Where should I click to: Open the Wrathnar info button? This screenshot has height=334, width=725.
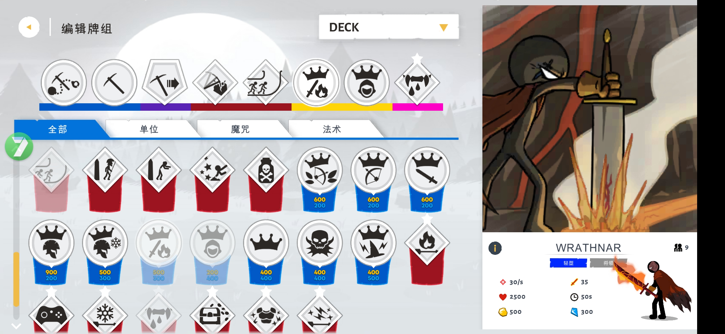[495, 248]
